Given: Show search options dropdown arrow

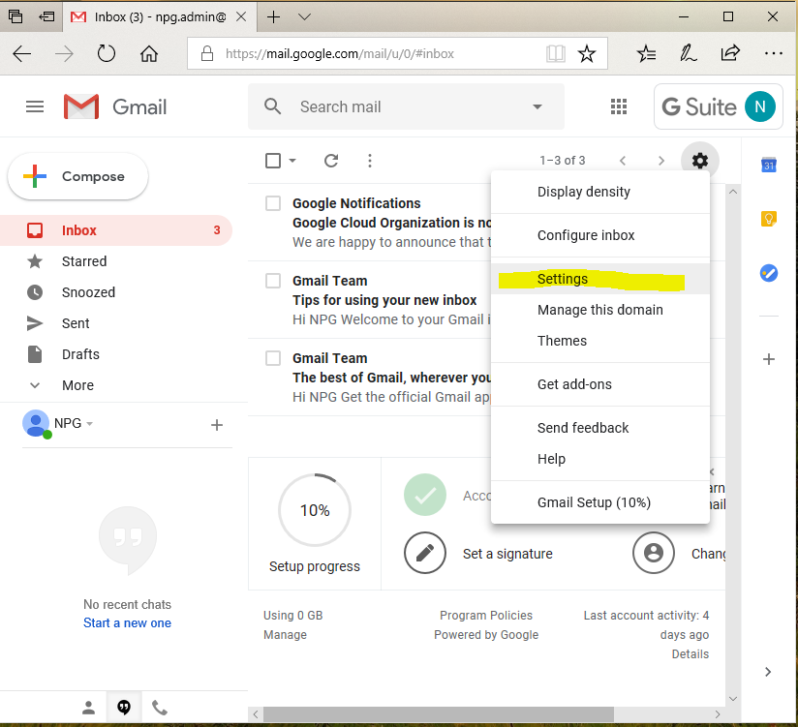Looking at the screenshot, I should [537, 106].
